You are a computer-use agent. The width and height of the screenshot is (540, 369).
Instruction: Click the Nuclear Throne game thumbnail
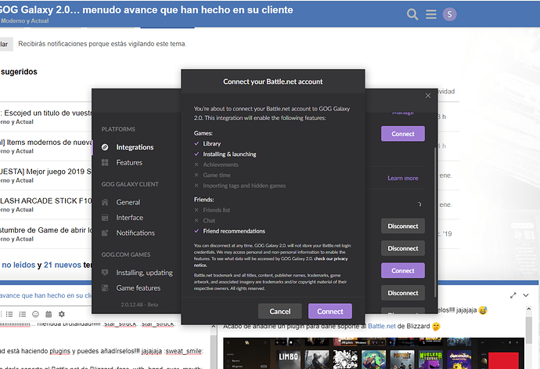tap(430, 359)
